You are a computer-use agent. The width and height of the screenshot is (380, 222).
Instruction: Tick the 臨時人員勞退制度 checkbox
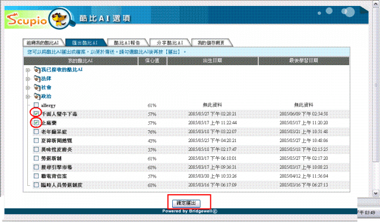[36, 185]
